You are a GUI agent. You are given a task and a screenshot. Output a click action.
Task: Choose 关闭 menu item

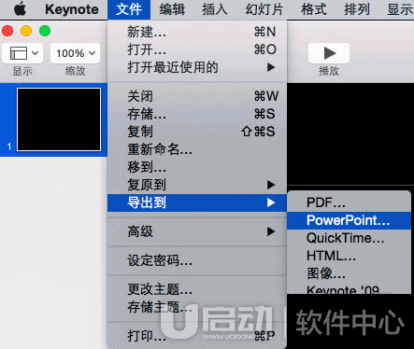(x=197, y=96)
